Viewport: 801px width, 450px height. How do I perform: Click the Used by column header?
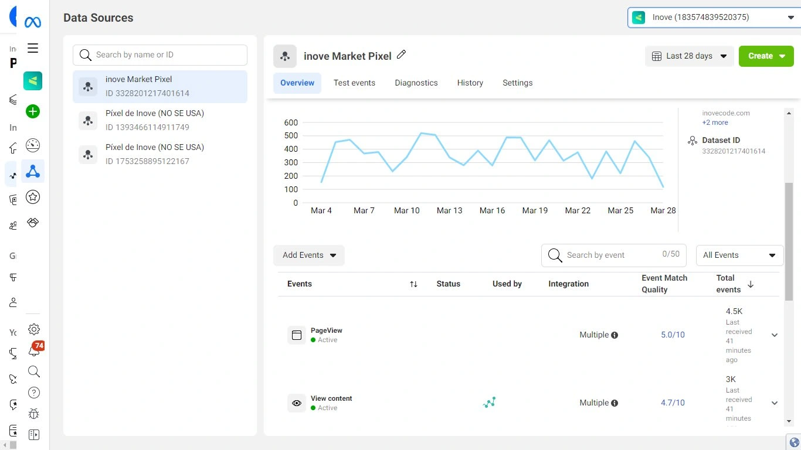(x=507, y=284)
